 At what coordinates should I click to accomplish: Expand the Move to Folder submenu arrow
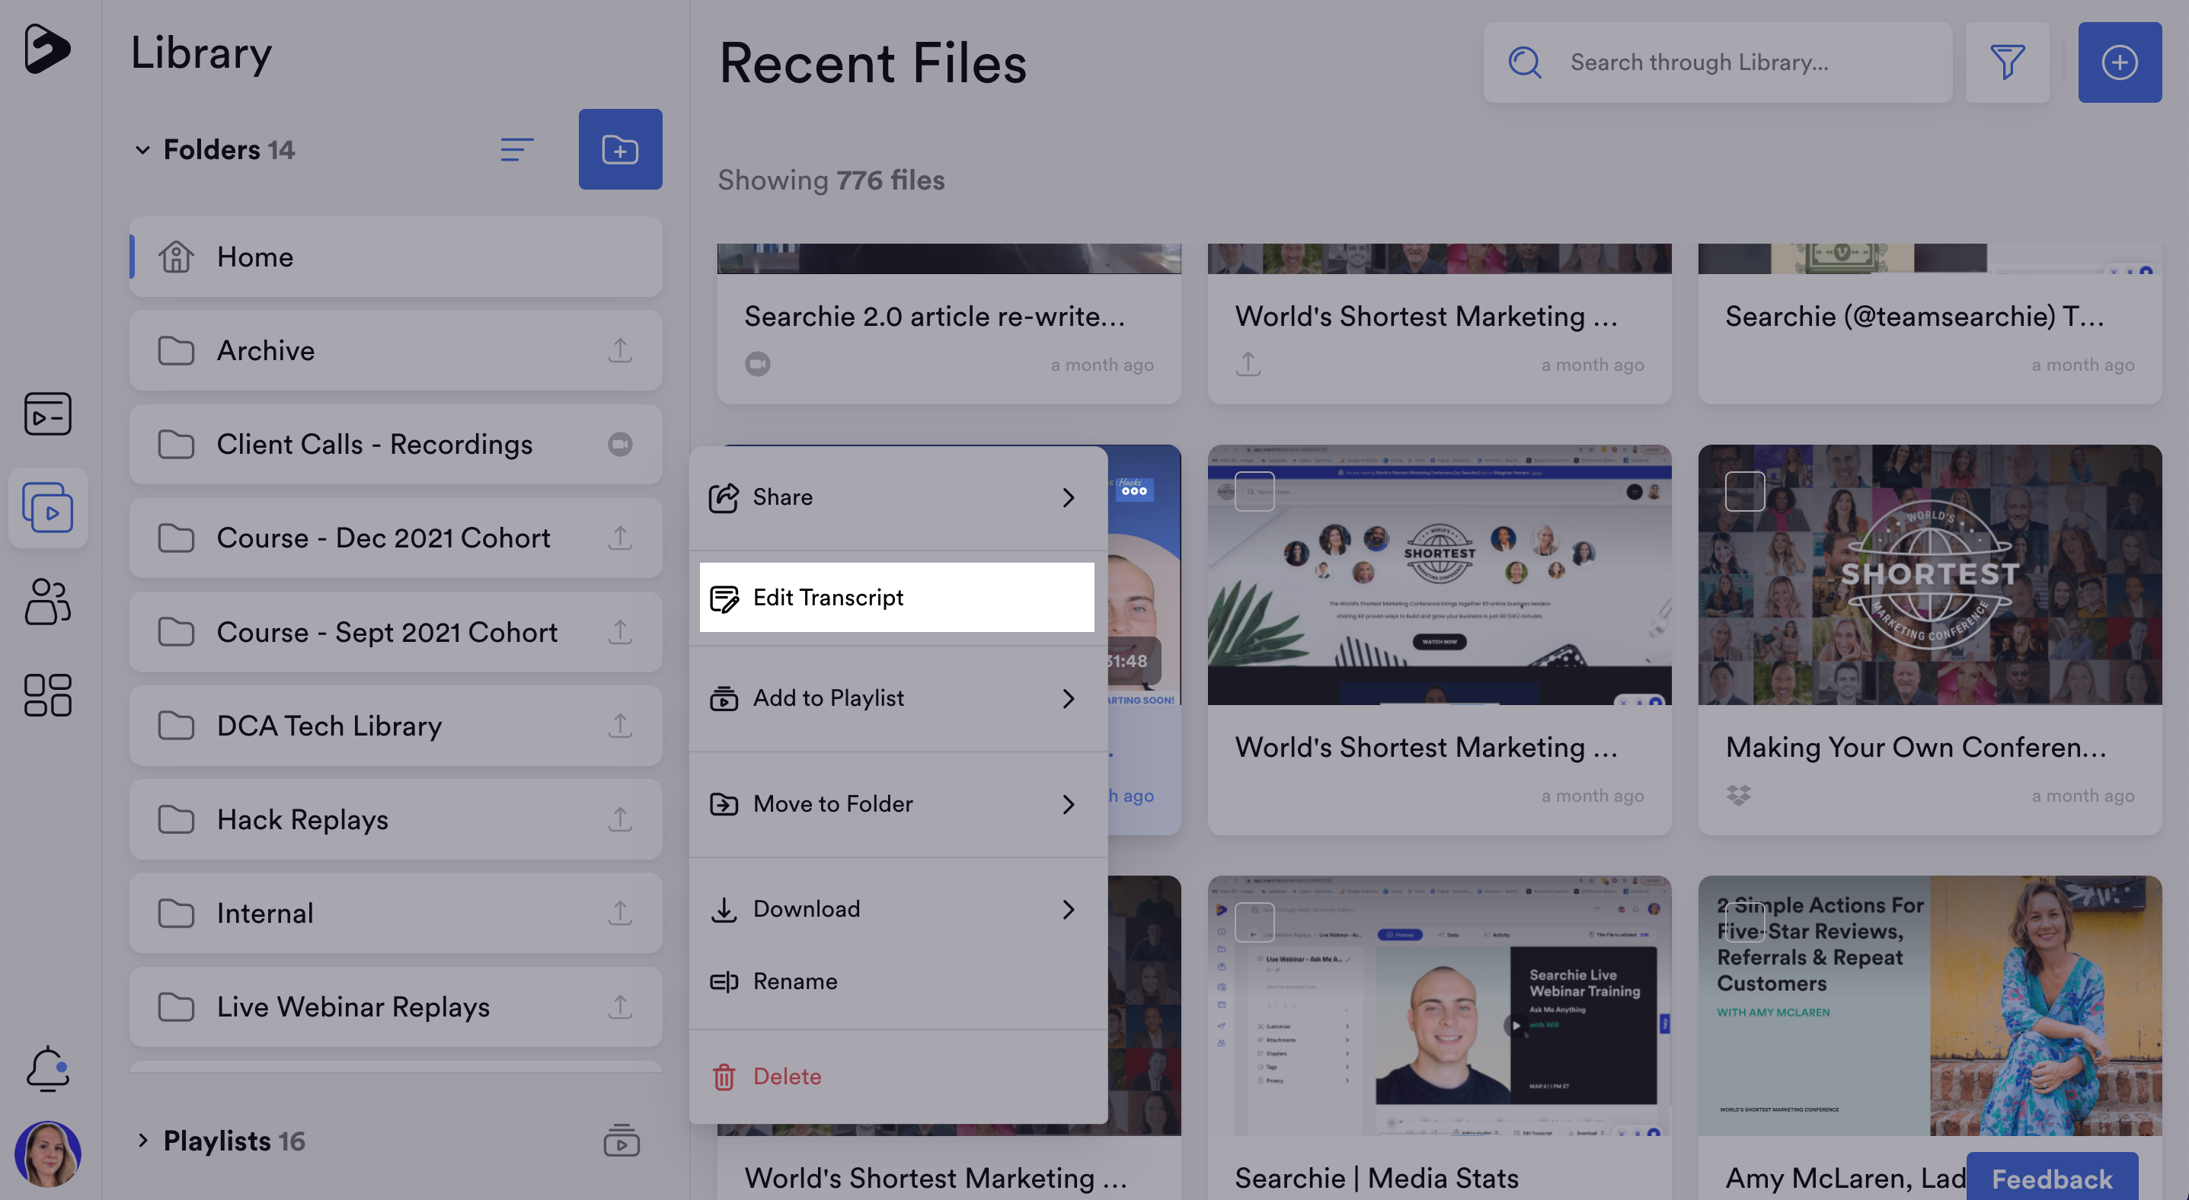[1069, 804]
